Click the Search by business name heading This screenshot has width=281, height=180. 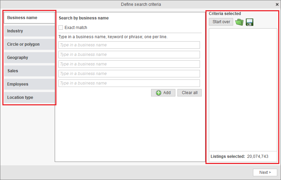coord(84,18)
